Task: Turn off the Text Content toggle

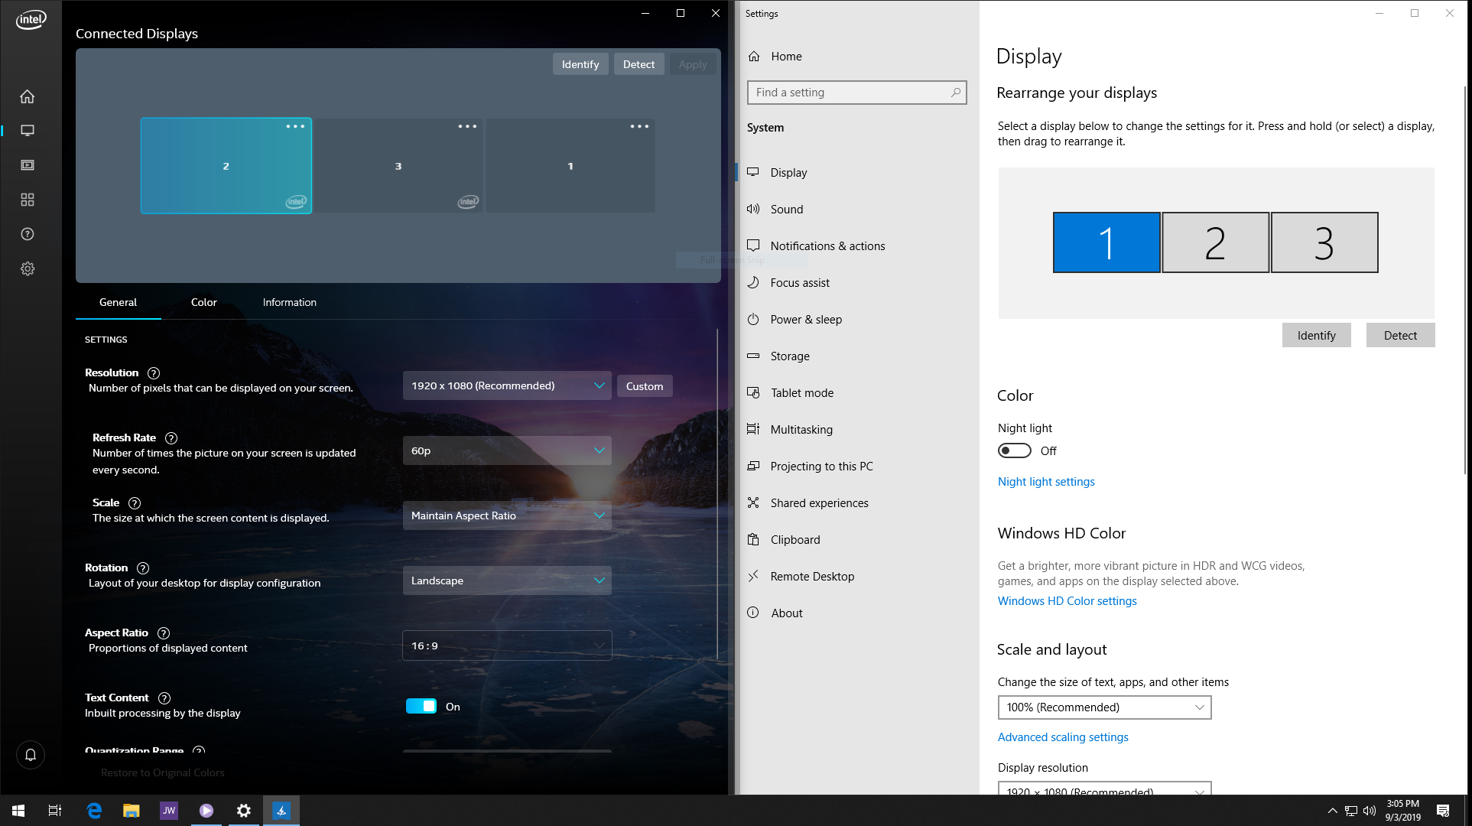Action: click(421, 706)
